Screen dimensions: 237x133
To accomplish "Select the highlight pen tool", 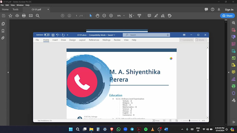I will [x=156, y=16].
